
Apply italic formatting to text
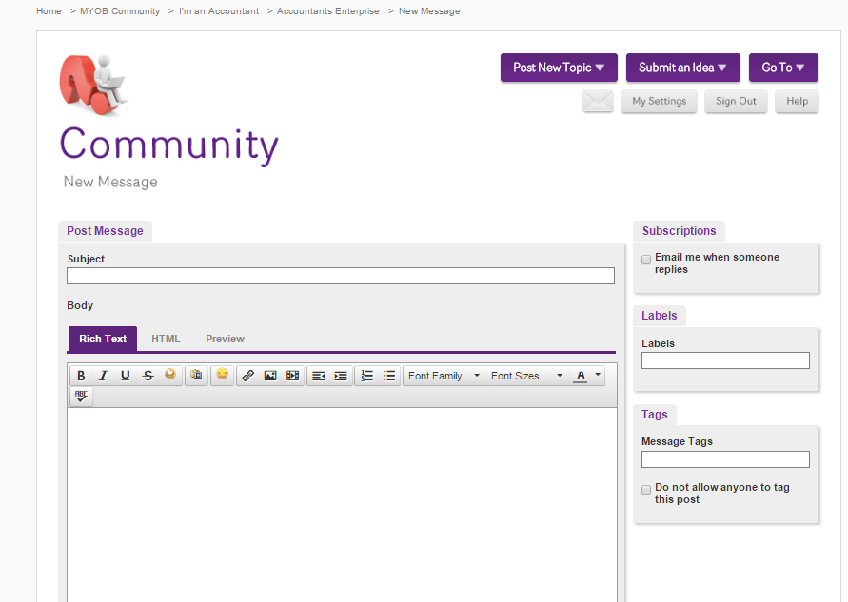pos(103,376)
